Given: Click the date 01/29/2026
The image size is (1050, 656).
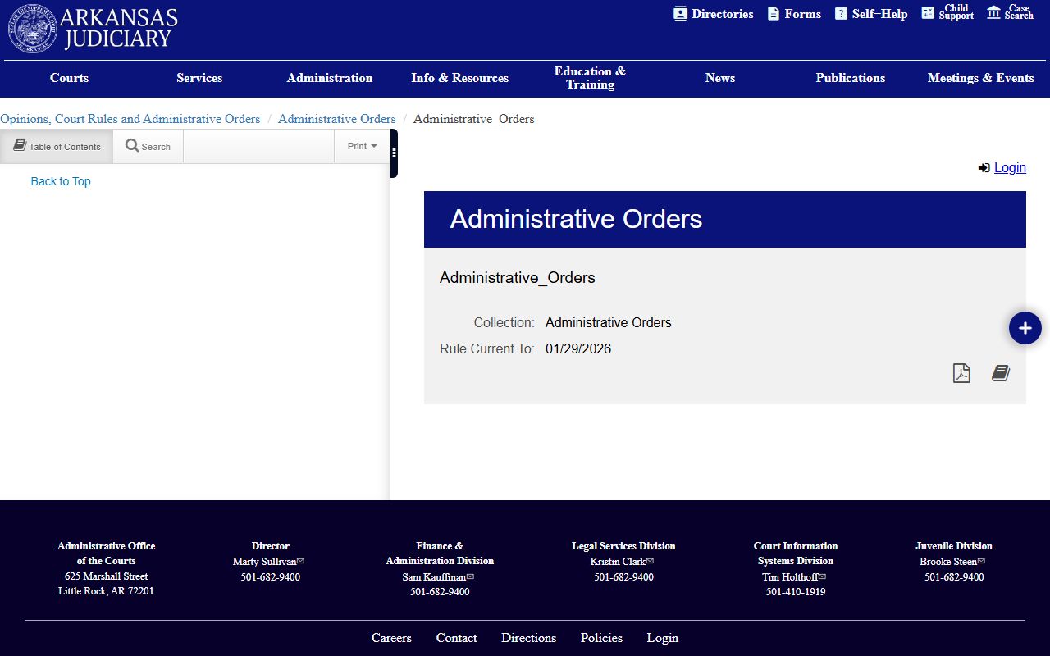Looking at the screenshot, I should [578, 348].
